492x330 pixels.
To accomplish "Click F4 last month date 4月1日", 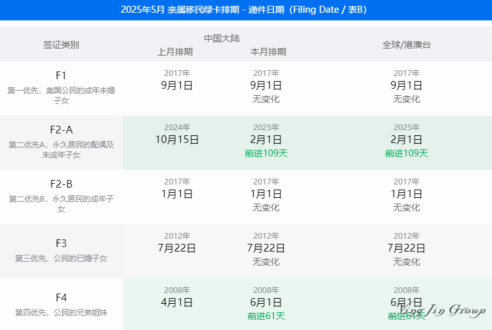I will click(x=177, y=302).
